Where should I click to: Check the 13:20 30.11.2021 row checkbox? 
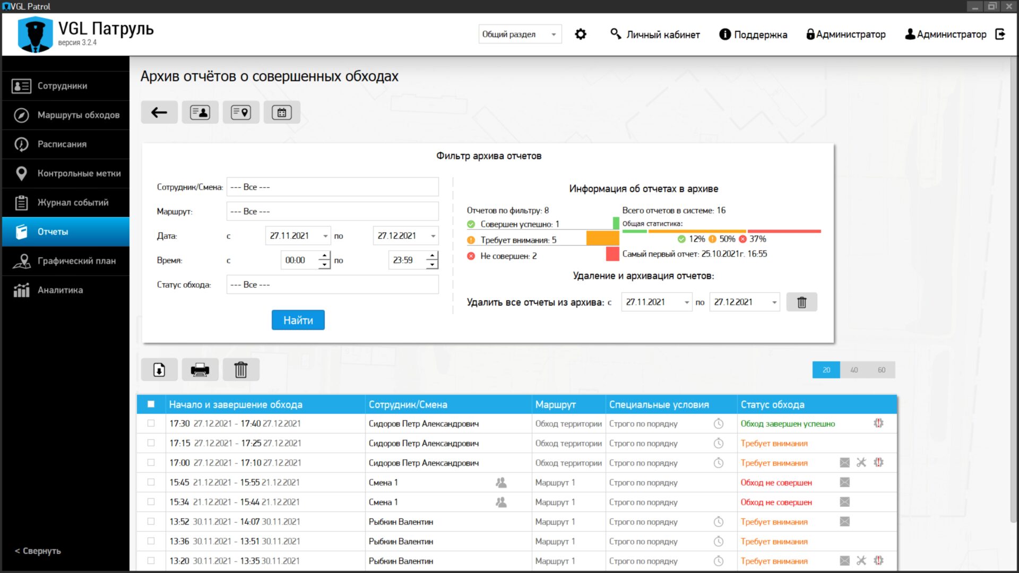pos(151,561)
